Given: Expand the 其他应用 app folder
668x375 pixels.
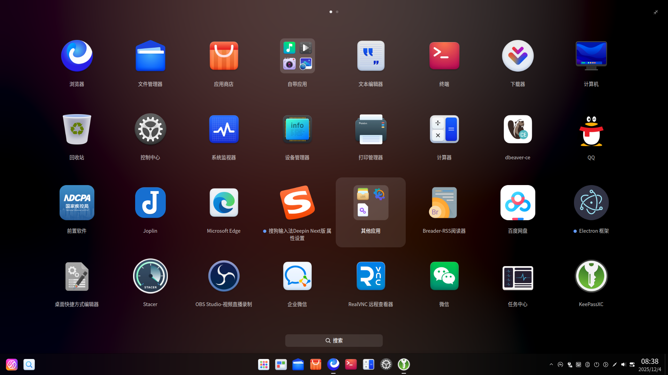Looking at the screenshot, I should tap(371, 203).
